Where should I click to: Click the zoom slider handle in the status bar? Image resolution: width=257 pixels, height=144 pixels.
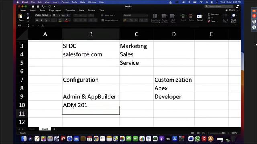point(223,133)
